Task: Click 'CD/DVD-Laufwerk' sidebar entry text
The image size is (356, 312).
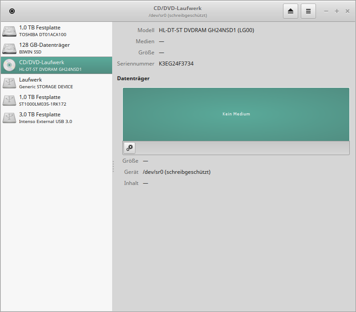Action: (x=41, y=62)
